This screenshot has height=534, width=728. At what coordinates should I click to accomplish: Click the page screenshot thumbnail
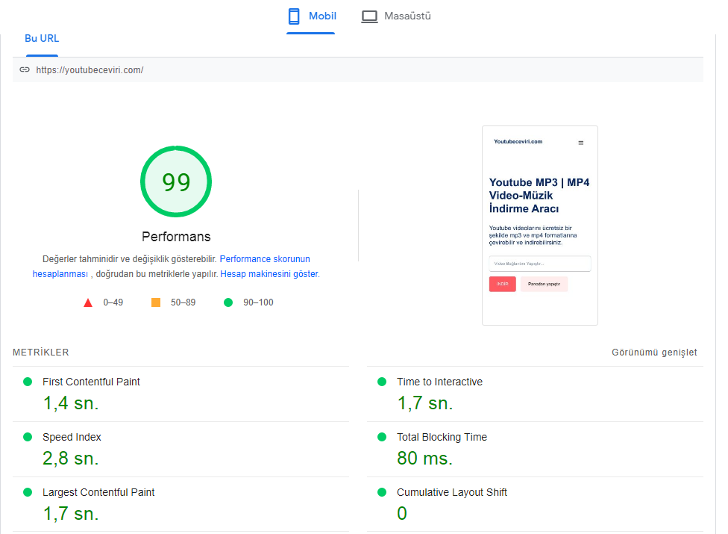point(540,226)
